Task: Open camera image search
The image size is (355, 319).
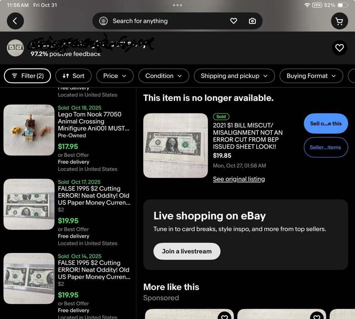Action: 252,21
